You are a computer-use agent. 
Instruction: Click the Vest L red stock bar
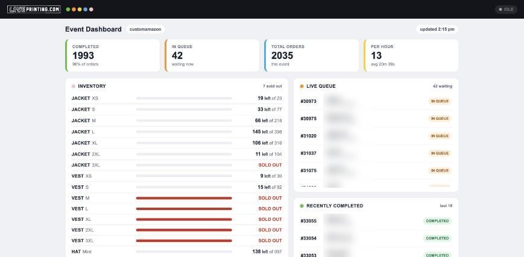pyautogui.click(x=184, y=209)
